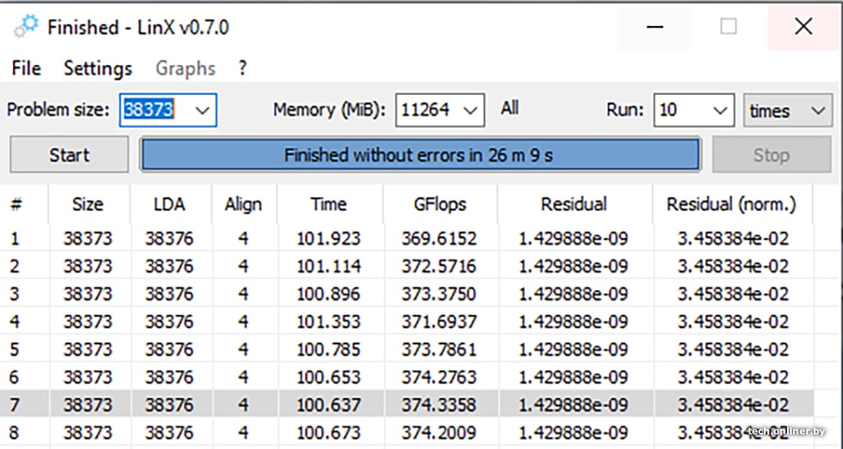Open the times unit dropdown
The image size is (843, 449).
click(818, 111)
